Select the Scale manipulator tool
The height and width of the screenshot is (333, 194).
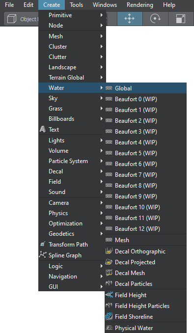click(x=181, y=19)
